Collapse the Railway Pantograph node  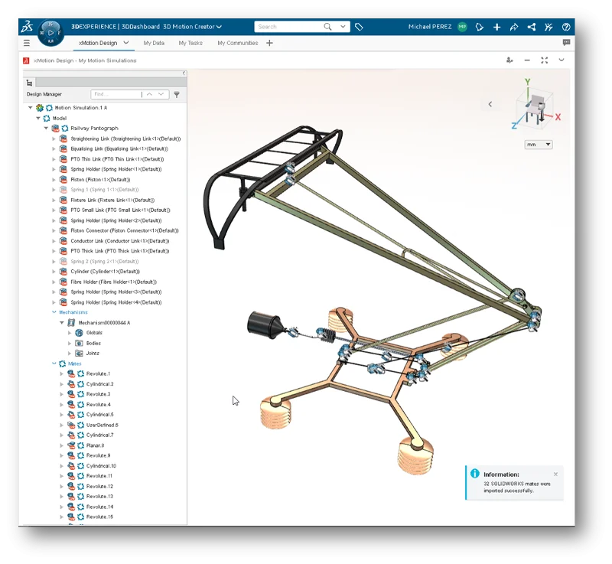tap(46, 129)
